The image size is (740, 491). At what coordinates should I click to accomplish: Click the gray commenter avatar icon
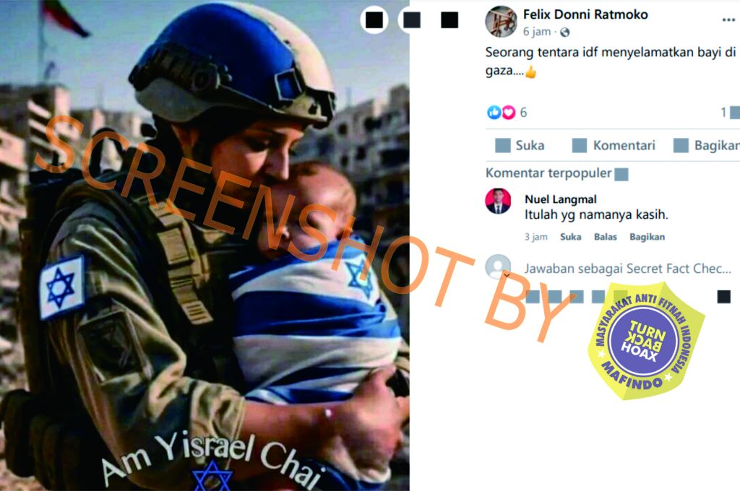[x=498, y=267]
